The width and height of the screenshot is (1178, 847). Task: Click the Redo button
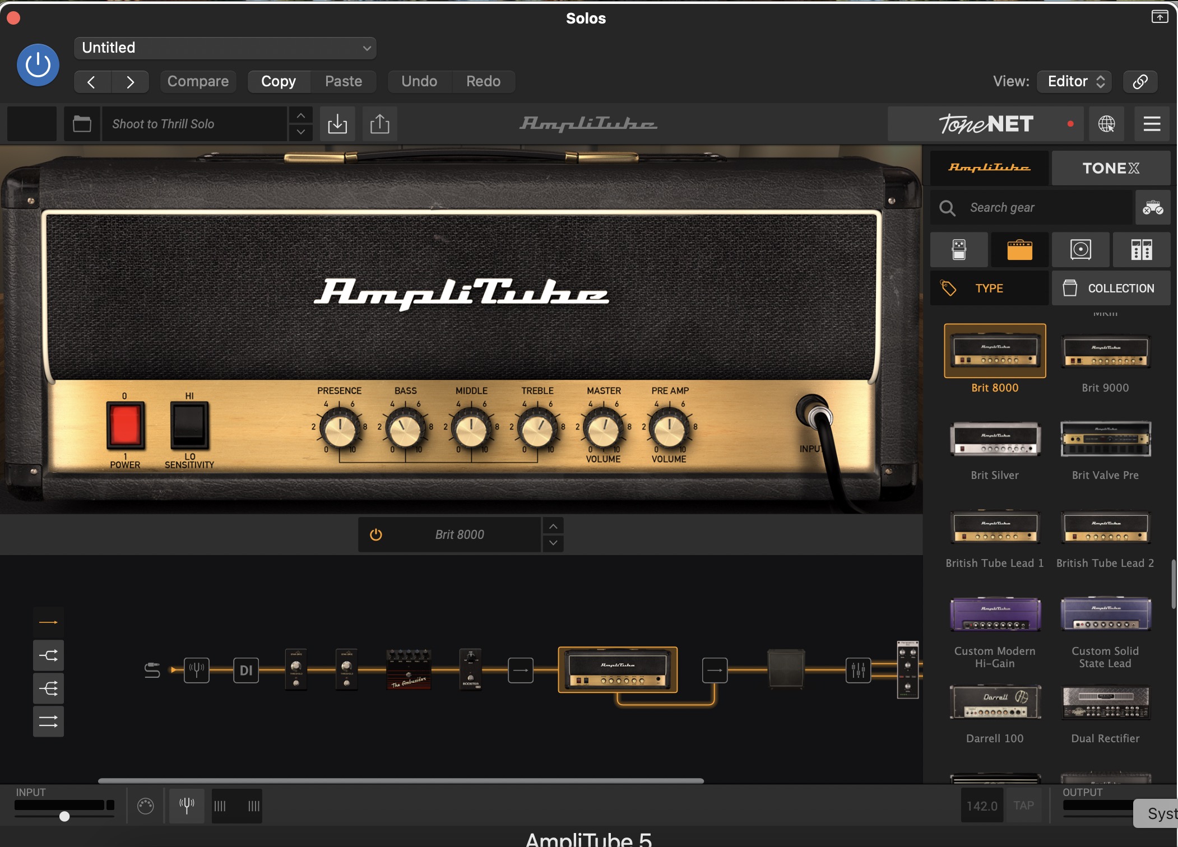coord(483,82)
